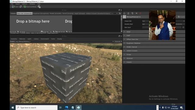Open the Window menu

(x=32, y=4)
